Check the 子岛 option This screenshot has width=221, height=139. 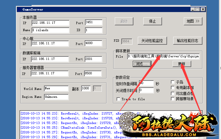[173, 82]
